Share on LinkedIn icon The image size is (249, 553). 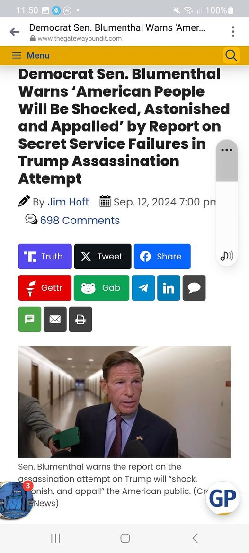pyautogui.click(x=169, y=288)
